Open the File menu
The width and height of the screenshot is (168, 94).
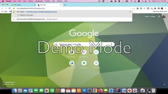(x=15, y=1)
